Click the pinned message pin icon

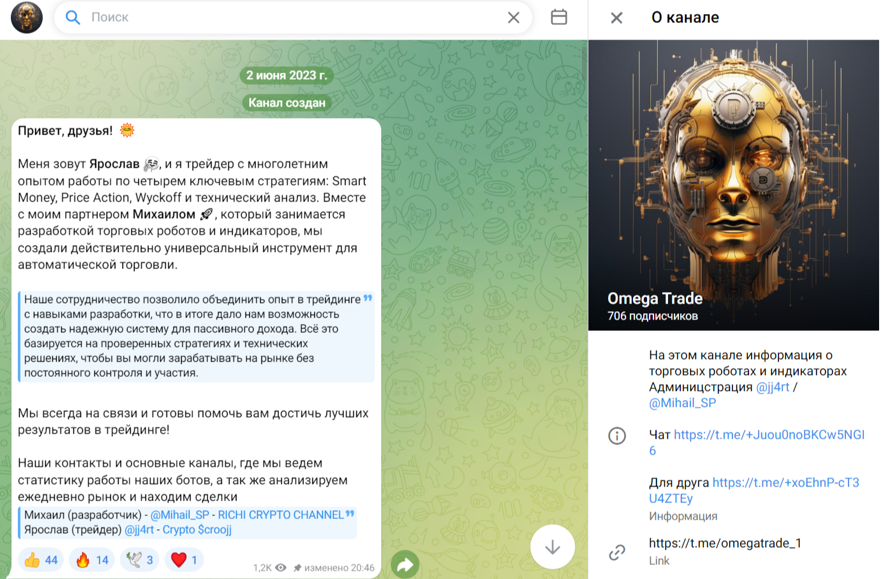point(297,568)
